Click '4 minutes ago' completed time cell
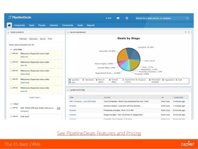Image resolution: width=198 pixels, height=149 pixels. (179, 101)
